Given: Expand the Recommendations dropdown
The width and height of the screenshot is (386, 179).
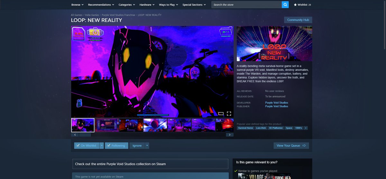Looking at the screenshot, I should click(x=101, y=5).
